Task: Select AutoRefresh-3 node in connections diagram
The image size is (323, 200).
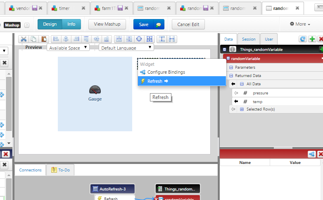Action: [x=112, y=189]
